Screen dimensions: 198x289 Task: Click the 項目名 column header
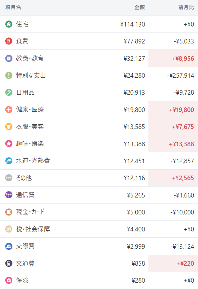[x=13, y=7]
